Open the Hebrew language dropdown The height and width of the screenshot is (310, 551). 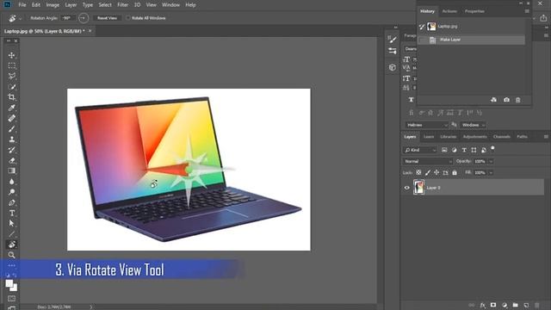pyautogui.click(x=427, y=125)
